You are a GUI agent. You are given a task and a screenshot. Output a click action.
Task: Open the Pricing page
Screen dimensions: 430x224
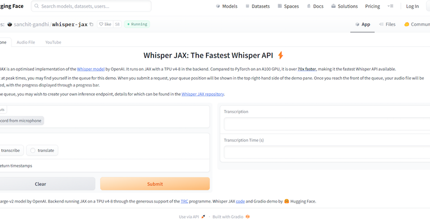pyautogui.click(x=372, y=6)
